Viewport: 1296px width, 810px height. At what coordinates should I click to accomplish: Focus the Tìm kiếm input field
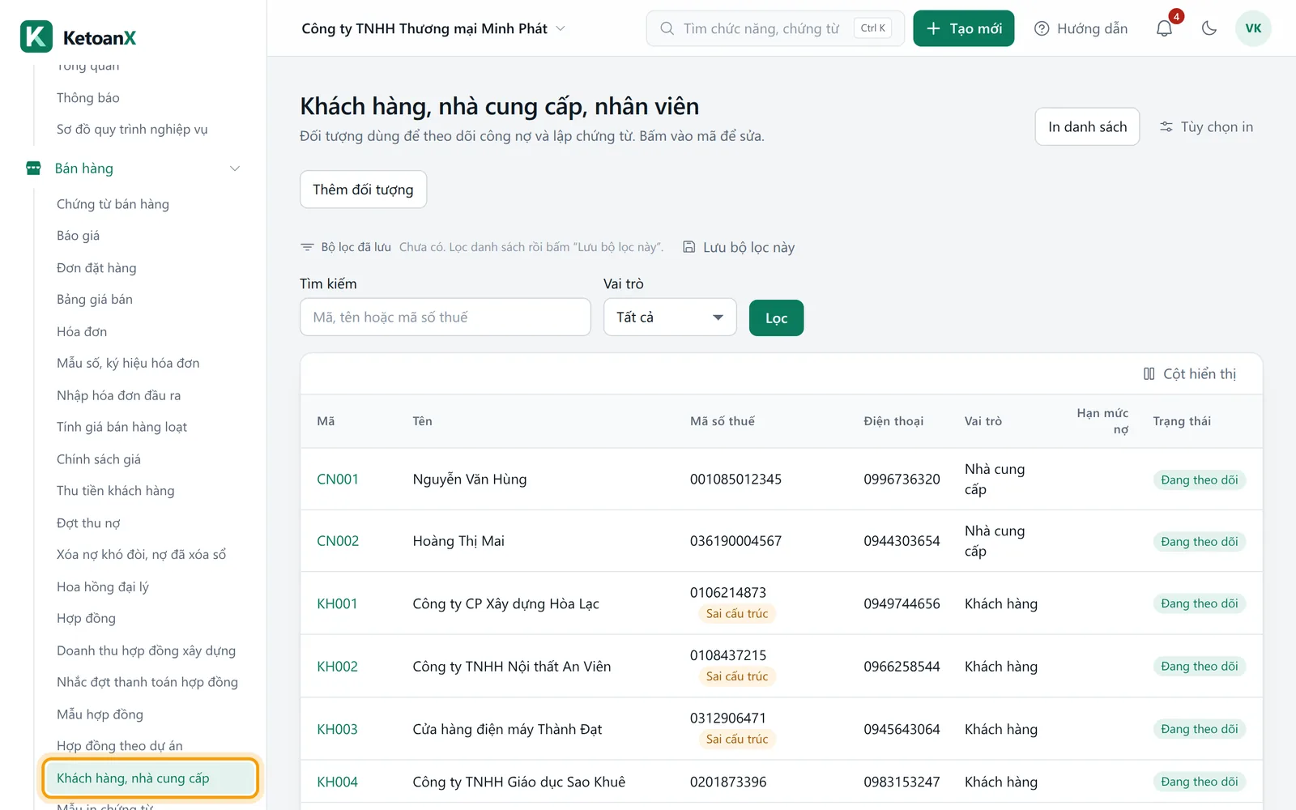(445, 317)
